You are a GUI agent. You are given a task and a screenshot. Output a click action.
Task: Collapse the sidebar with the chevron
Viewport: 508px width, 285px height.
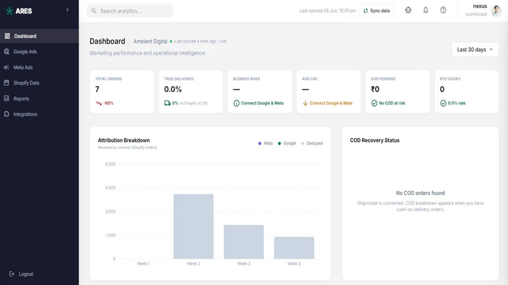point(67,10)
